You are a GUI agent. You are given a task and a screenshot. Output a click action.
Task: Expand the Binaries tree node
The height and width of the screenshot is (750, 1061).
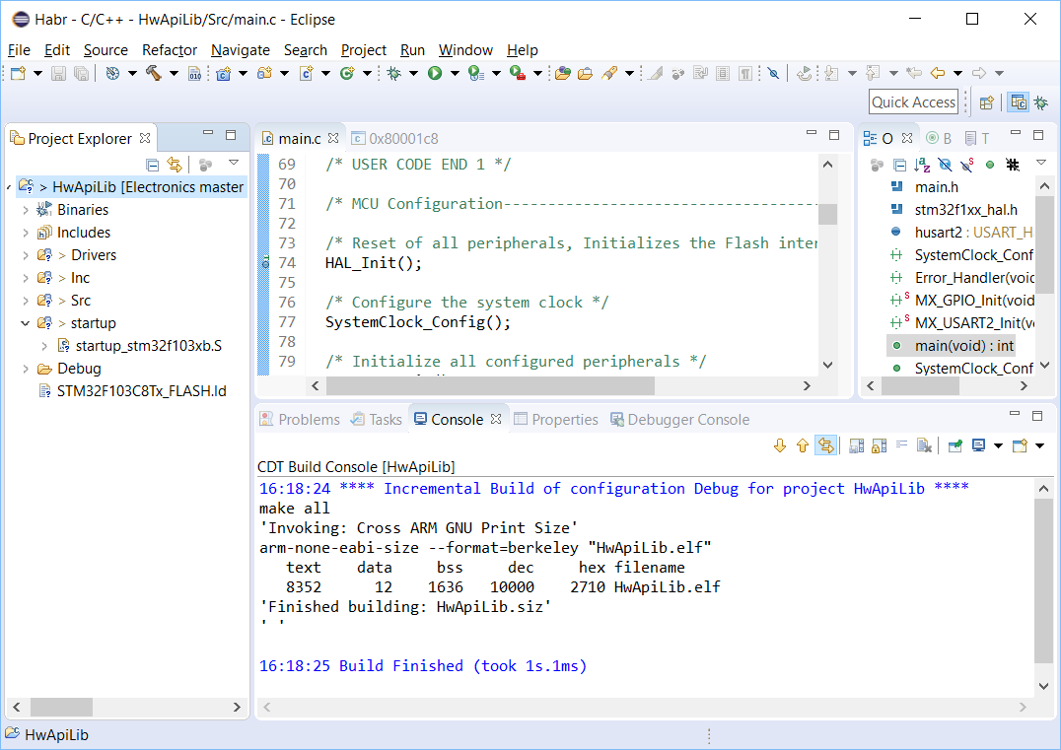pyautogui.click(x=26, y=210)
